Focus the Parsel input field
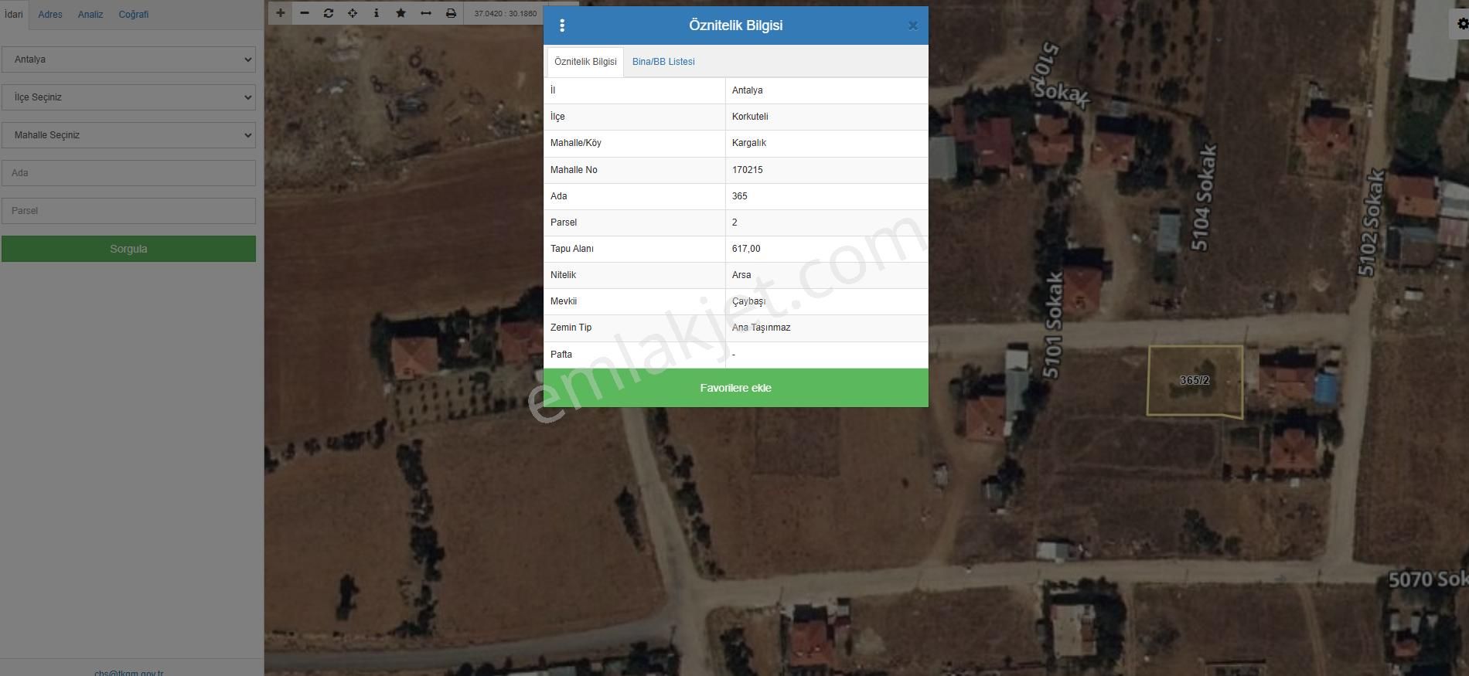The height and width of the screenshot is (676, 1469). 128,211
